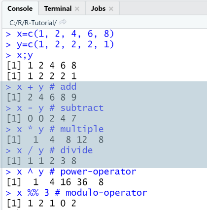Screen dimensions: 207x210
Task: Click the C:/R/R-Tutorial/ path text
Action: (x=33, y=23)
